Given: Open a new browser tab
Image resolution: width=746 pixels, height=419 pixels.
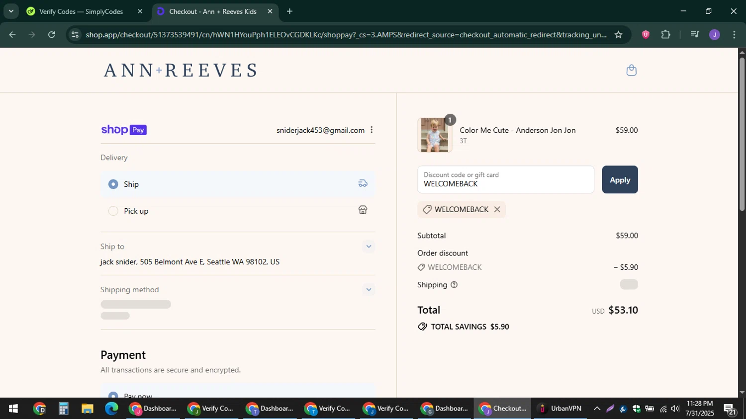Looking at the screenshot, I should click(x=289, y=11).
